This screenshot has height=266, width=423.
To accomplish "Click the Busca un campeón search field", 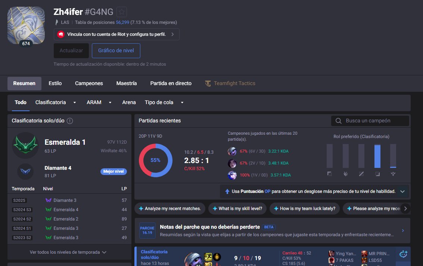I will click(x=370, y=121).
